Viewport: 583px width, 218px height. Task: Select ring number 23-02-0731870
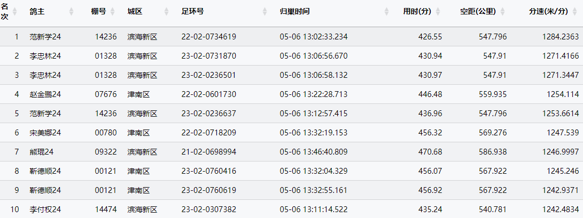point(209,56)
